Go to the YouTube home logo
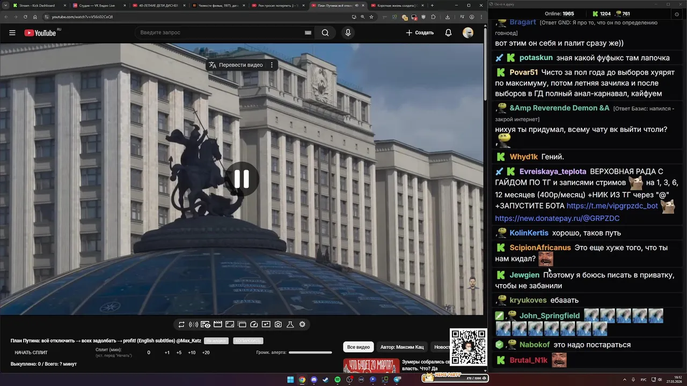This screenshot has width=687, height=386. click(40, 33)
